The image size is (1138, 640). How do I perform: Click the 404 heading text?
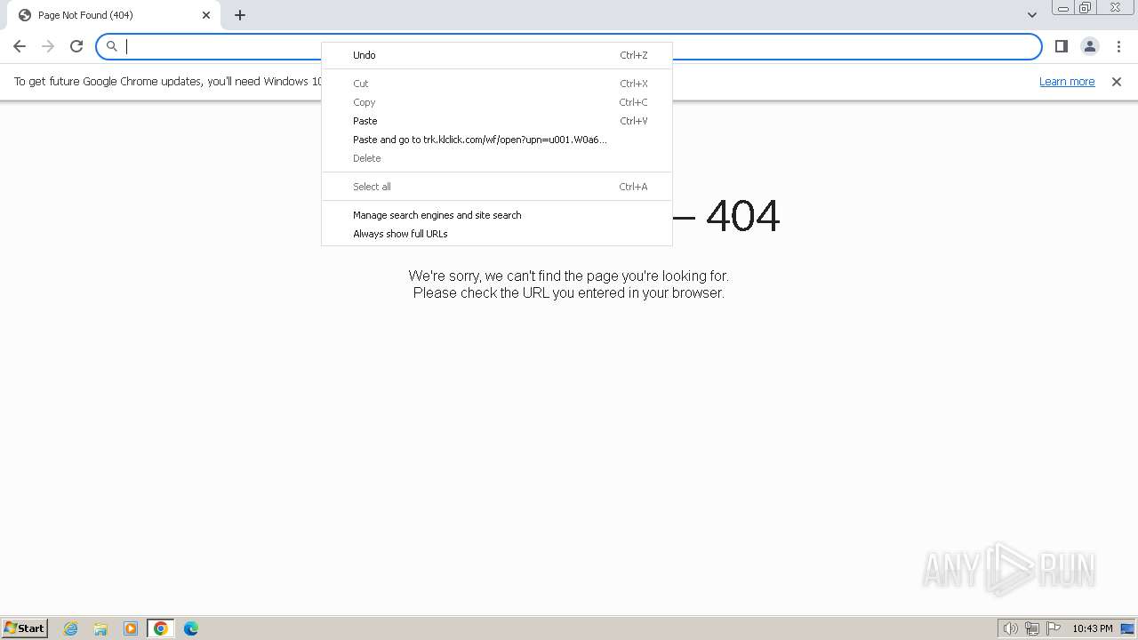[x=742, y=216]
